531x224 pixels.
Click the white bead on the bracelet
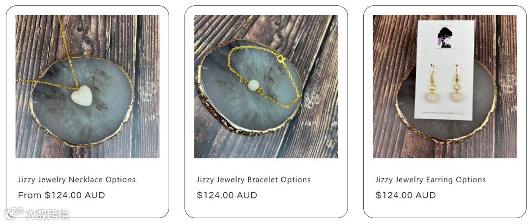coord(253,85)
